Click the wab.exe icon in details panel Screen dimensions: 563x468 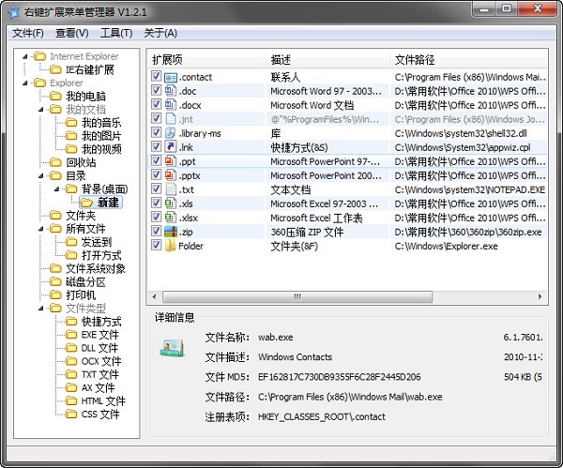(175, 350)
